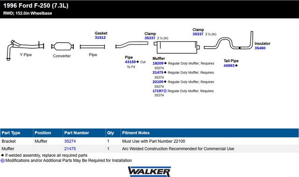Open Muffler part number 17197
The width and height of the screenshot is (299, 177).
click(x=158, y=91)
